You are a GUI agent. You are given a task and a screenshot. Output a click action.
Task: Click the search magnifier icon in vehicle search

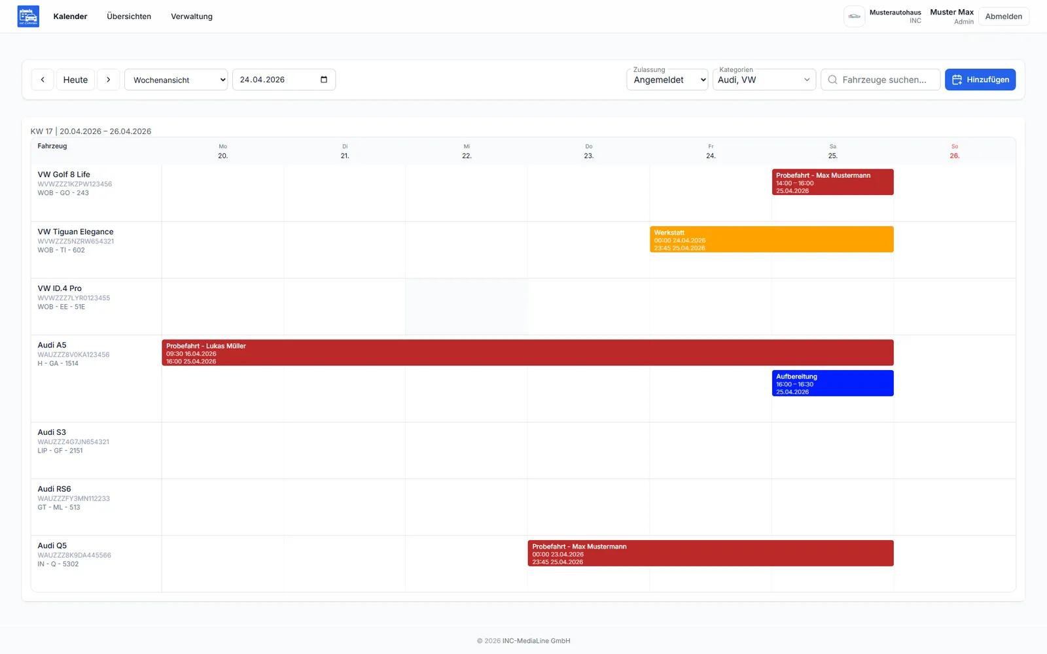click(x=832, y=80)
